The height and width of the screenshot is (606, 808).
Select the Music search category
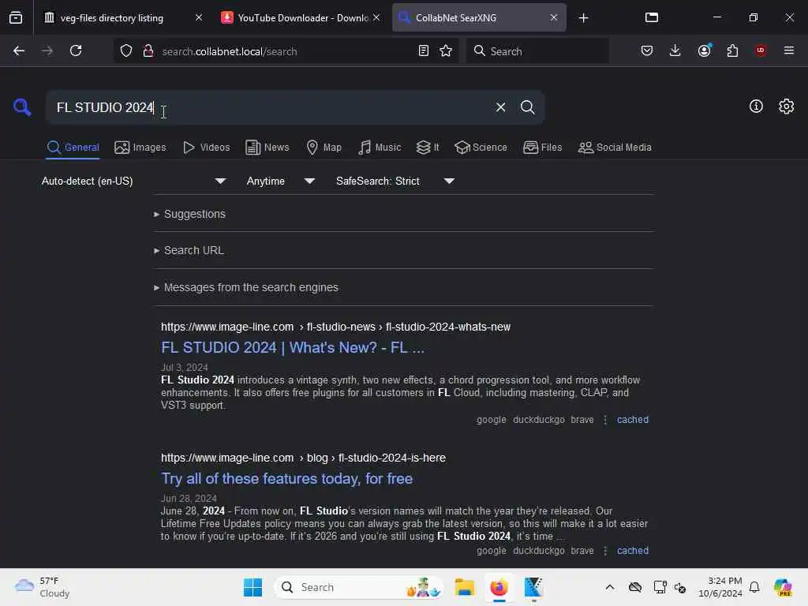[380, 148]
